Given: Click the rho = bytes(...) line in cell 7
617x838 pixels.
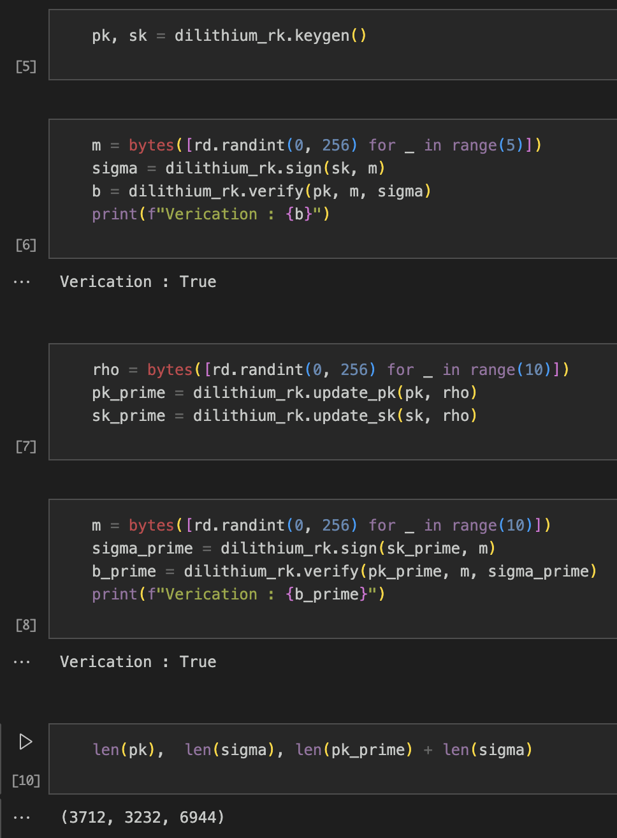Looking at the screenshot, I should [330, 370].
